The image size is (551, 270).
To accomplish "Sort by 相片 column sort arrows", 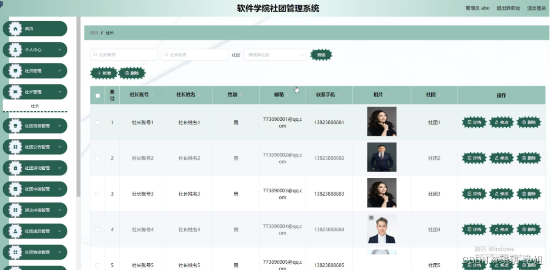I will 386,95.
